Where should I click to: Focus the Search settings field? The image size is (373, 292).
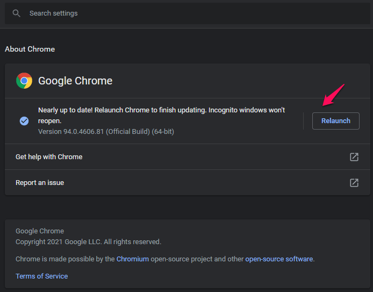tap(188, 13)
